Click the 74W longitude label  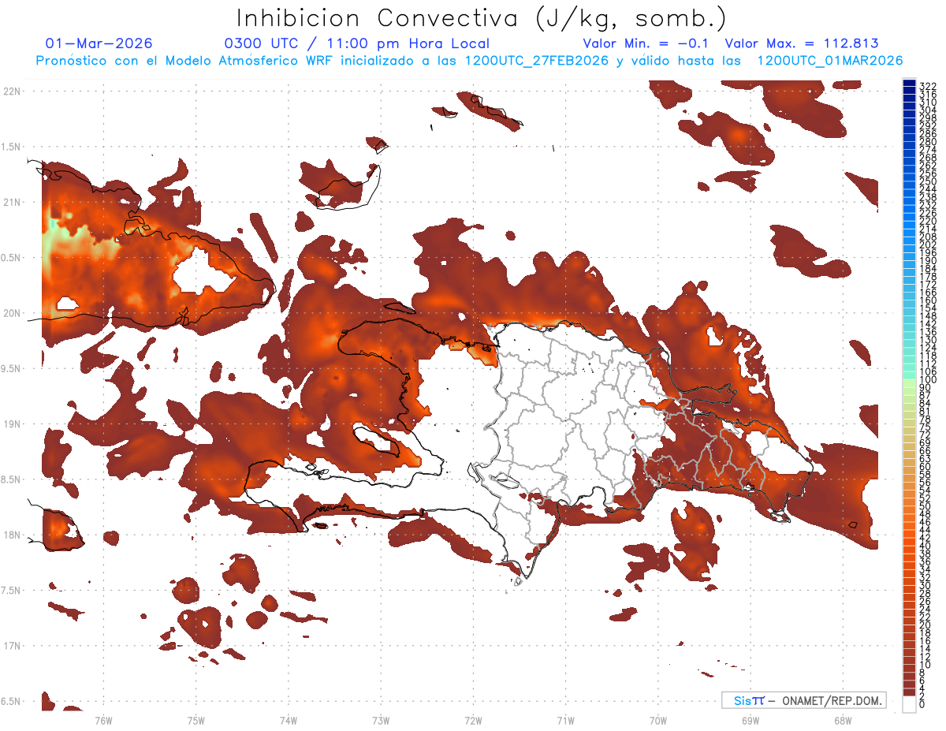(288, 720)
